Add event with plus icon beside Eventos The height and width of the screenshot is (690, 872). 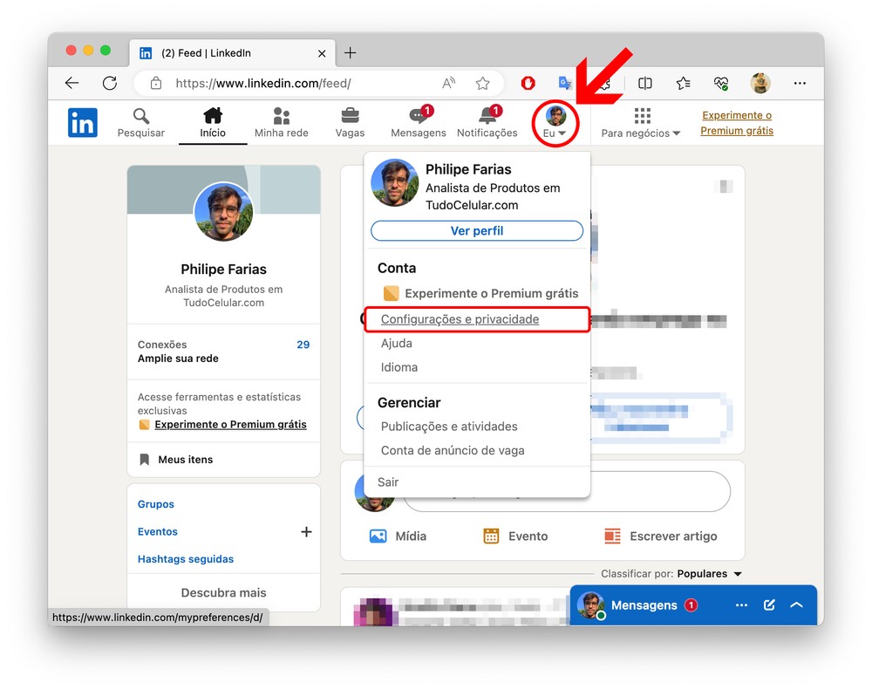click(306, 531)
